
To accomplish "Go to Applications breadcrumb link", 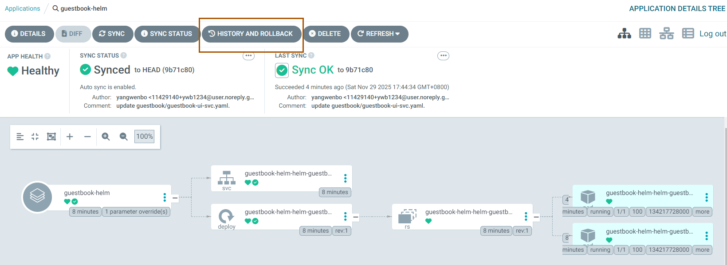I will [22, 8].
